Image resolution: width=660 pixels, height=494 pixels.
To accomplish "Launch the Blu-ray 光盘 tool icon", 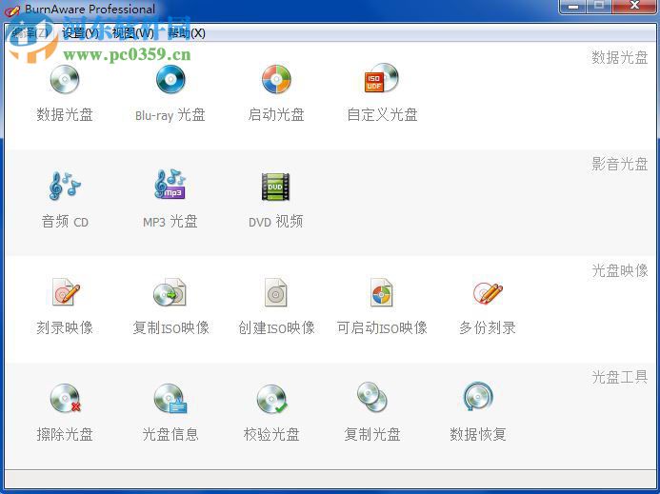I will tap(170, 79).
